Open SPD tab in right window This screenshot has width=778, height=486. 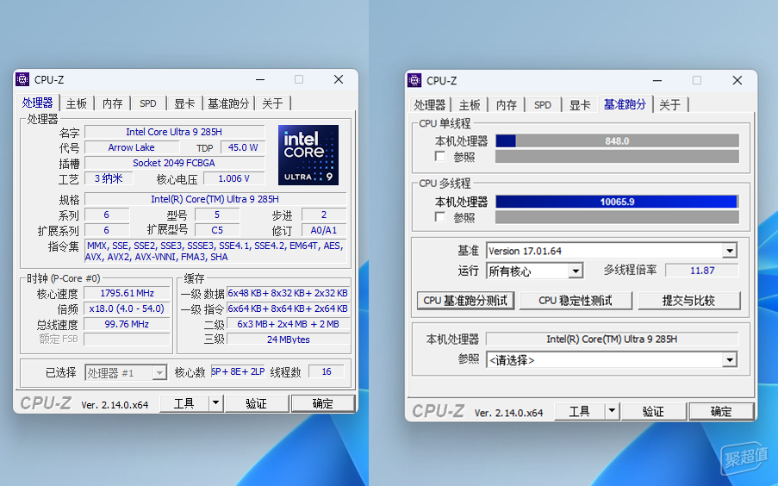(542, 105)
